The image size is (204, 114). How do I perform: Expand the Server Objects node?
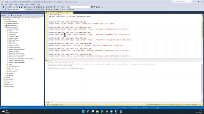[3, 79]
